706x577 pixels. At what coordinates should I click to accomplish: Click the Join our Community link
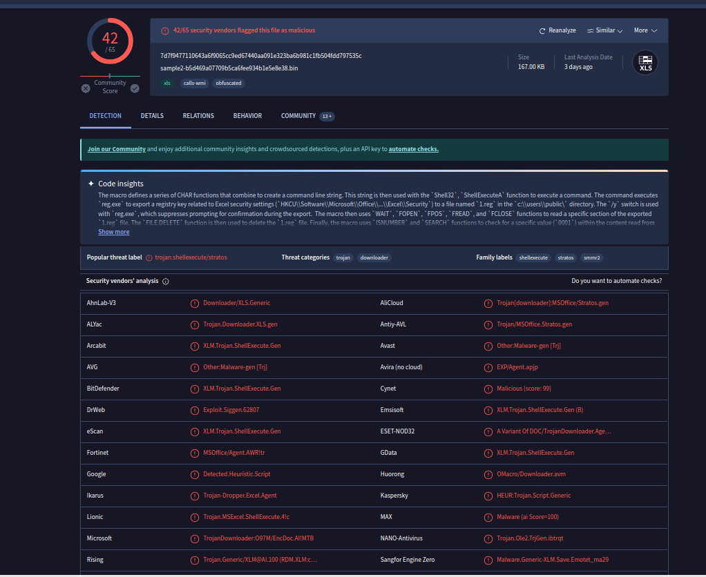(x=116, y=149)
